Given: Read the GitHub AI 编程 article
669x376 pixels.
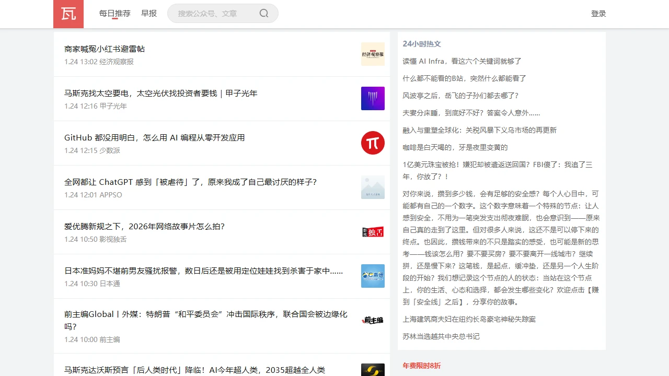Looking at the screenshot, I should pos(154,137).
